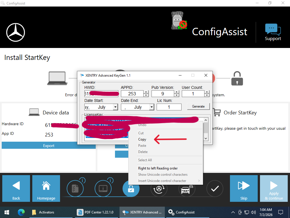Open the Date End dropdown arrow
290x218 pixels.
tap(152, 107)
